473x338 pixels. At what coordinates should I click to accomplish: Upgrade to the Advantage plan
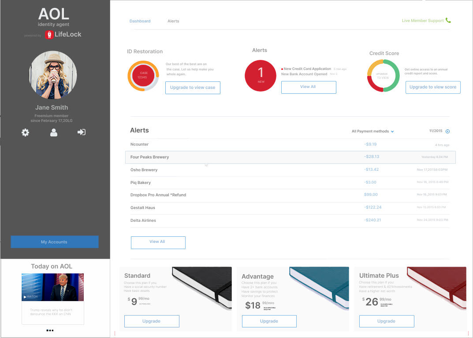coord(269,321)
